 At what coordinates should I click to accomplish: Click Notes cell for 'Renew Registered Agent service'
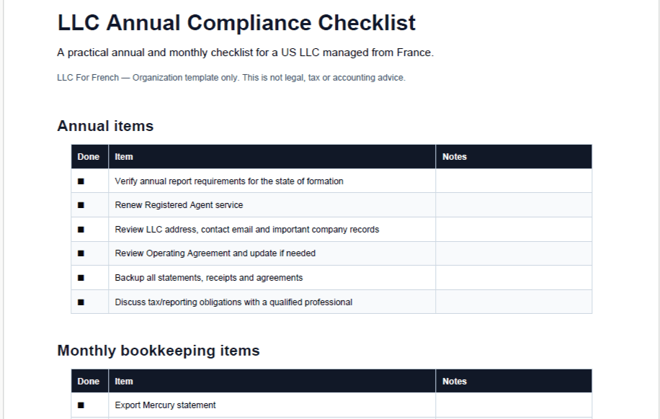[514, 205]
